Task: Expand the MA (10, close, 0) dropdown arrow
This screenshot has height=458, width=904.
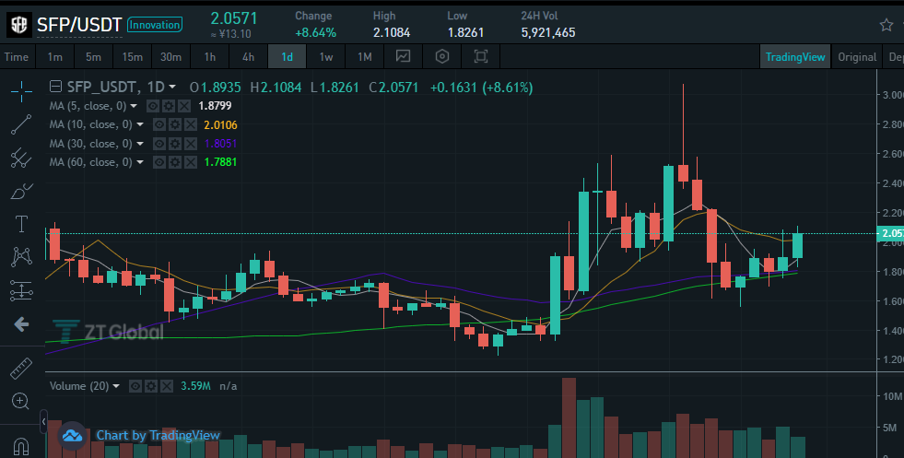Action: click(140, 124)
